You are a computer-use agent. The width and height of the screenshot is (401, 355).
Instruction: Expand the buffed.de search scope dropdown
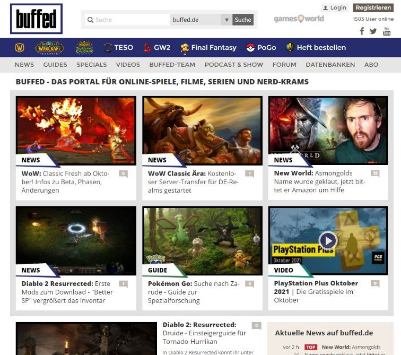tap(201, 20)
